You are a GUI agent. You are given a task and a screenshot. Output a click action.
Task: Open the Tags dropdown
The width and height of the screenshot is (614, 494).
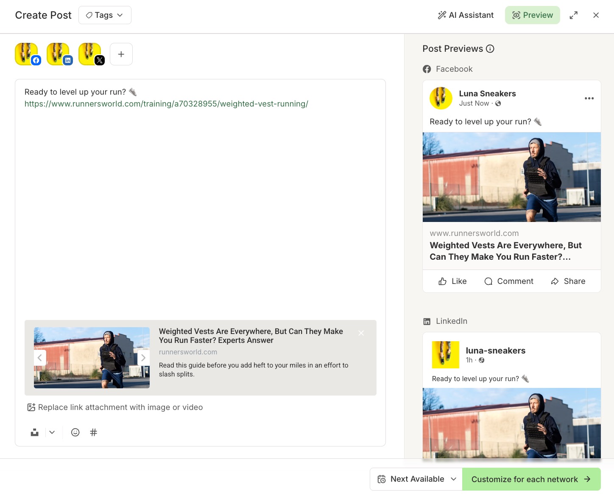click(105, 15)
